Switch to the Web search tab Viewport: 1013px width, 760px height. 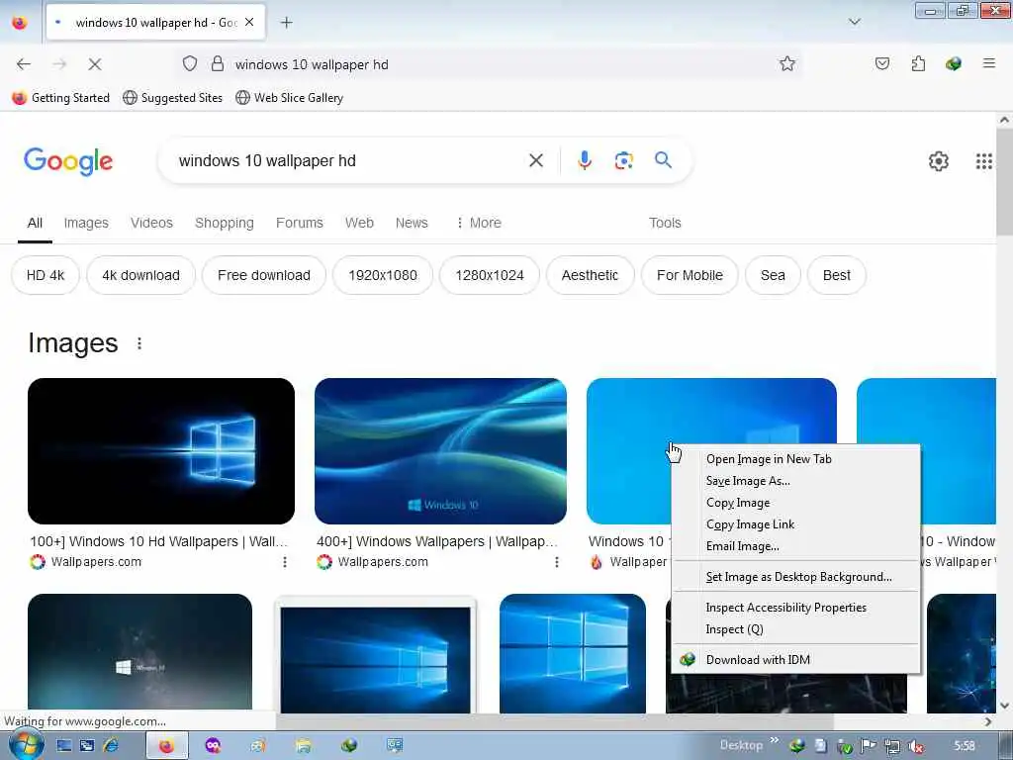[359, 223]
